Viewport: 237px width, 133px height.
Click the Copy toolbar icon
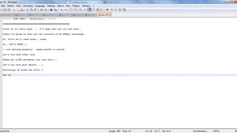coord(31,10)
